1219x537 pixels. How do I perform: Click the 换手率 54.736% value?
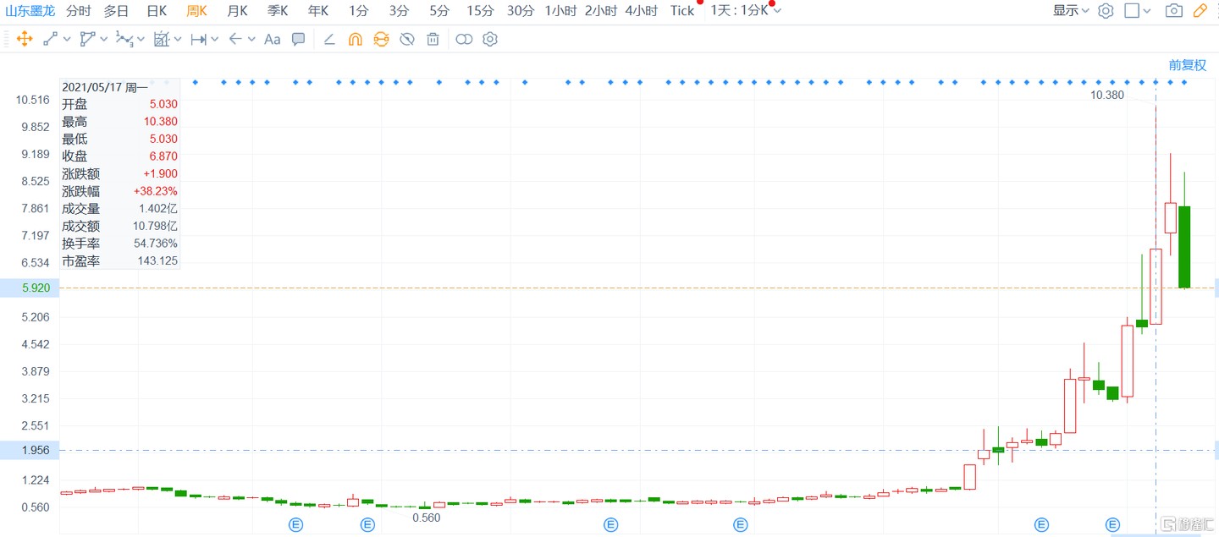pyautogui.click(x=156, y=244)
